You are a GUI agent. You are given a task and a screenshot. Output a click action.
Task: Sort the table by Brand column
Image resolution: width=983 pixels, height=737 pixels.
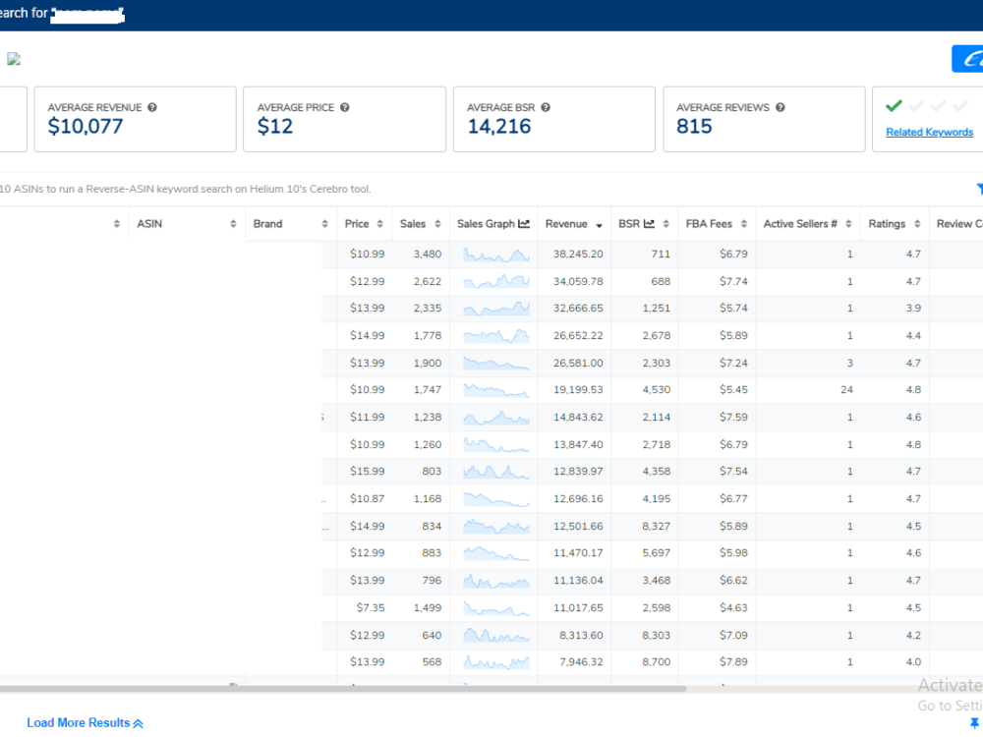tap(324, 224)
